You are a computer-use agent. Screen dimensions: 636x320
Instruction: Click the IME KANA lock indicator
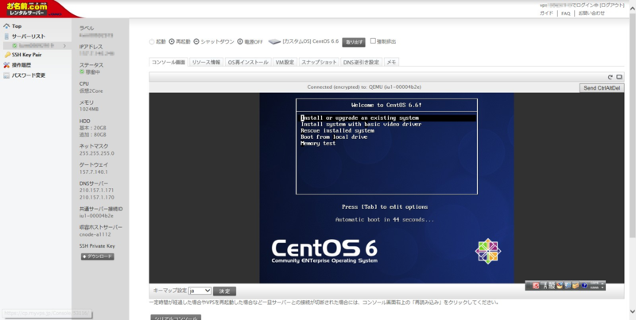(x=594, y=287)
